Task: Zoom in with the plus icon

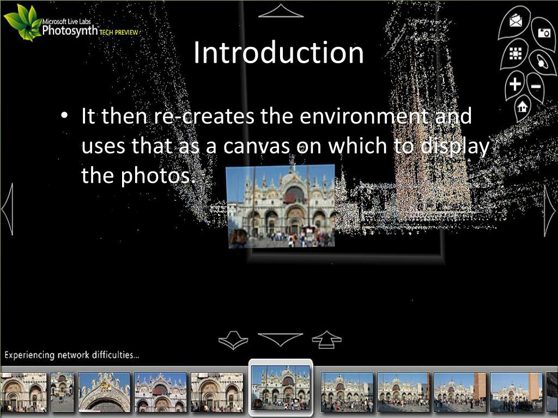Action: coord(515,84)
